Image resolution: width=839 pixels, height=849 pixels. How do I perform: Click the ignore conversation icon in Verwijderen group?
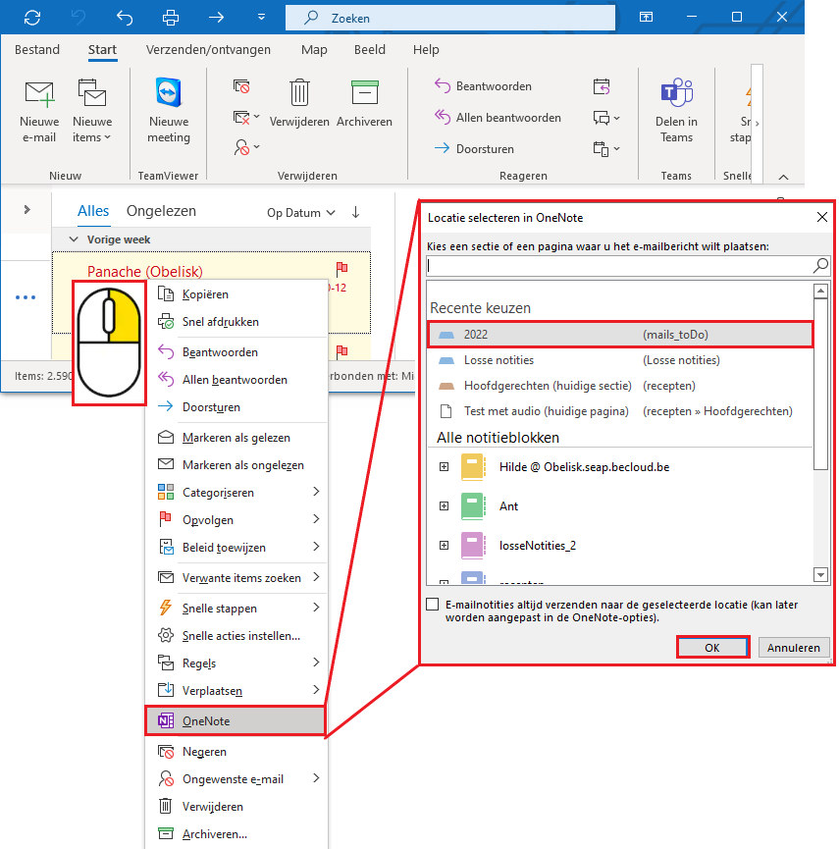click(241, 86)
